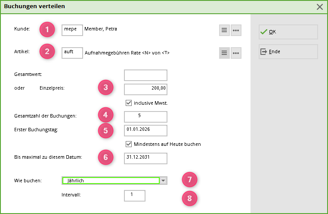The image size is (328, 214).
Task: Click the pink number 5 marker
Action: click(105, 130)
